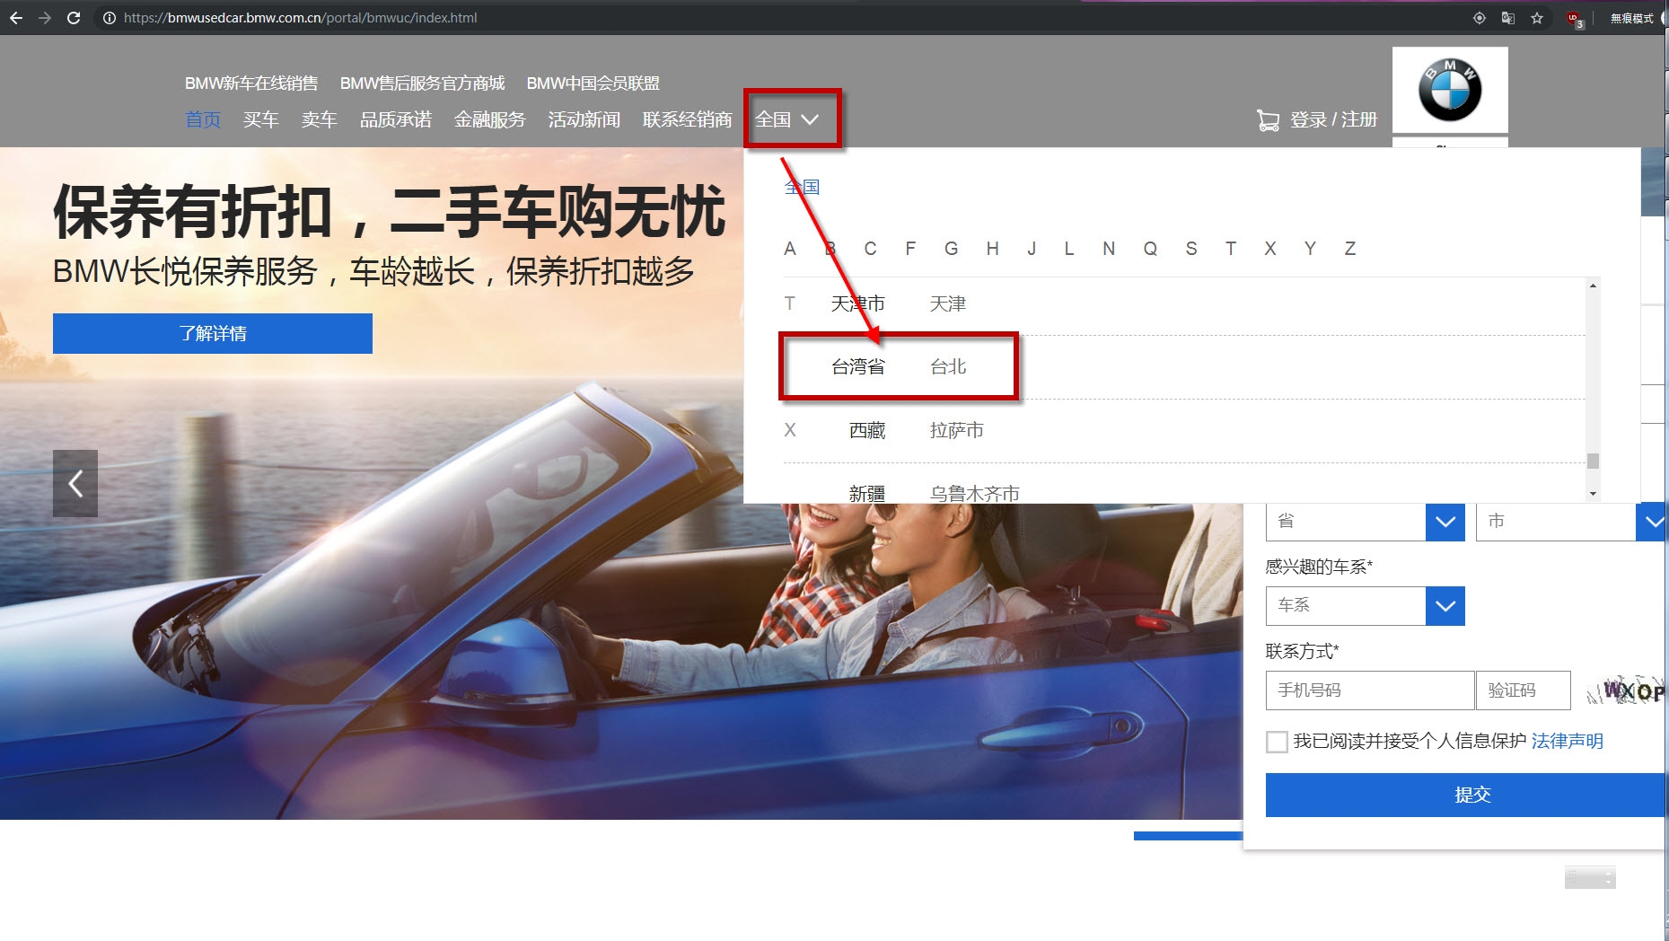This screenshot has width=1669, height=941.
Task: Open BMW新车在线销售 link
Action: click(251, 84)
